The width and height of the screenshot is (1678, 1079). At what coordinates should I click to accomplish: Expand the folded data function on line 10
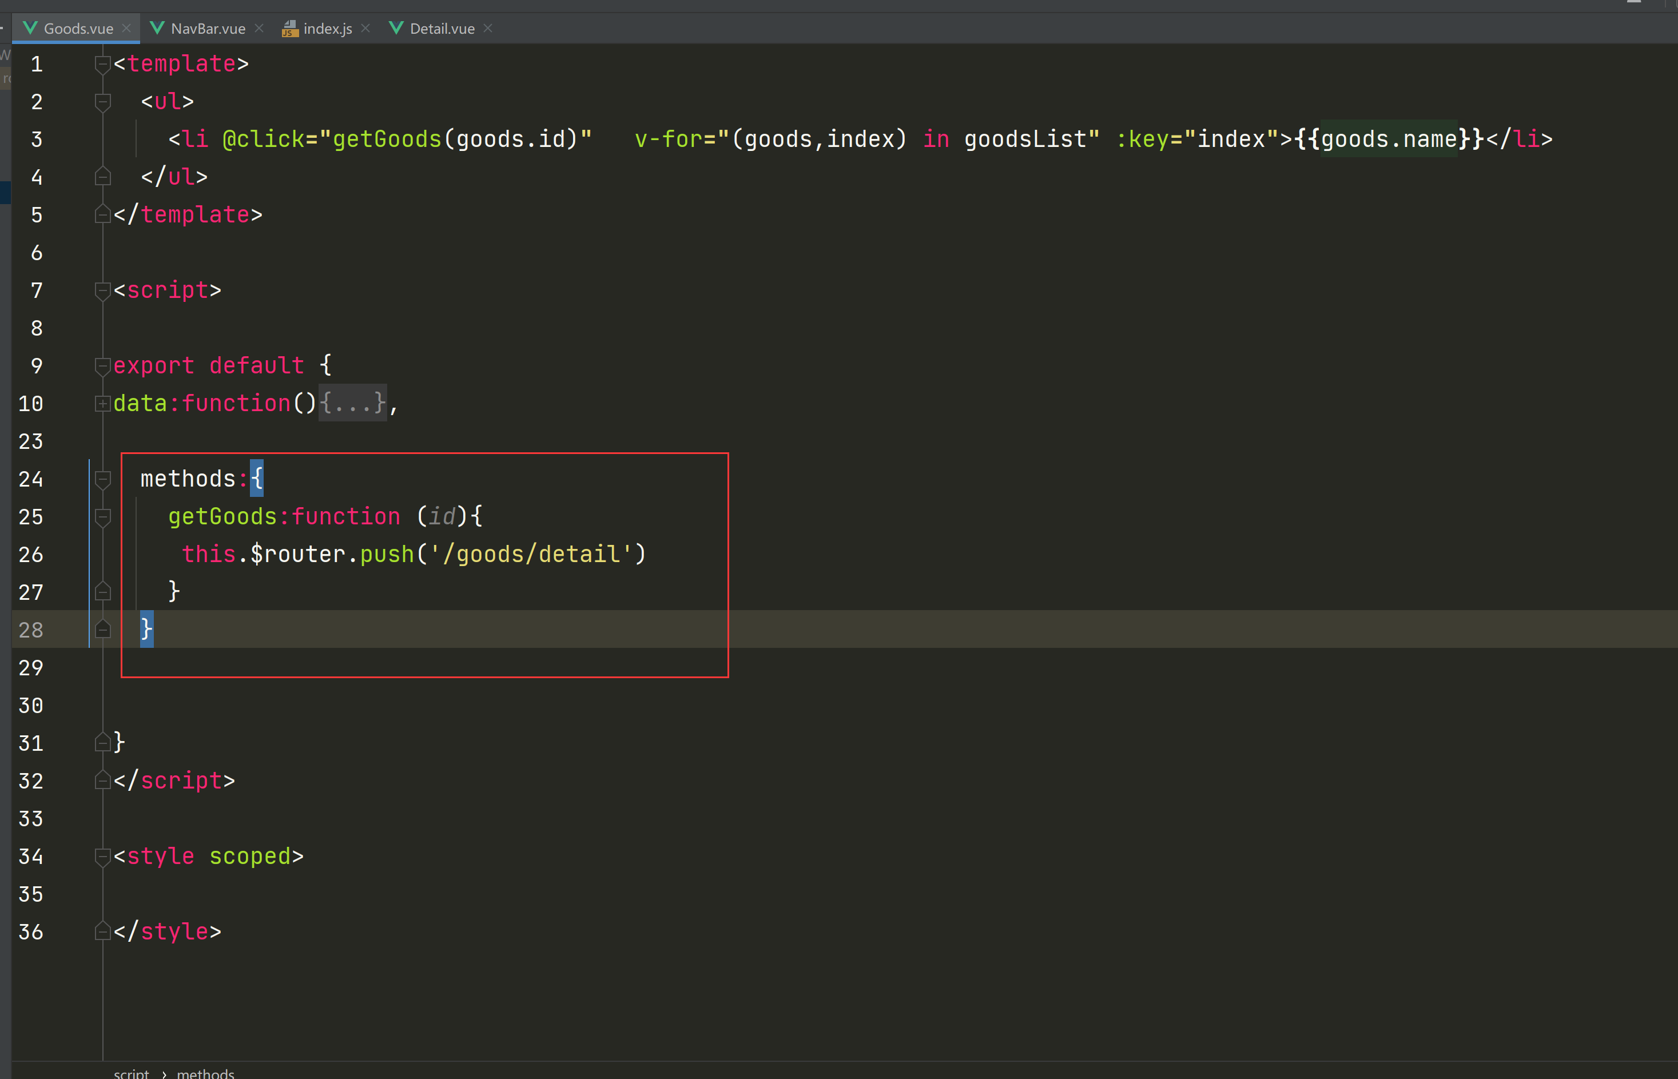click(103, 404)
